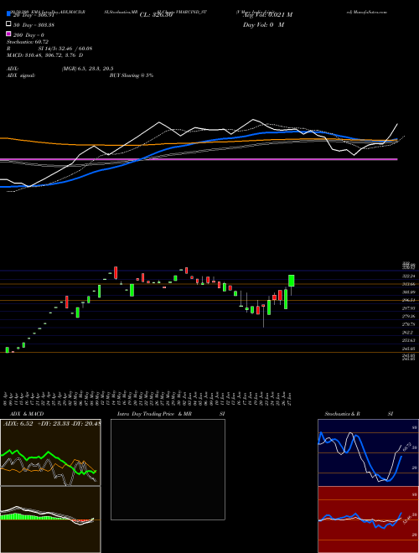Click the white line's final upward peak
Screen dimensions: 419x553
point(397,124)
